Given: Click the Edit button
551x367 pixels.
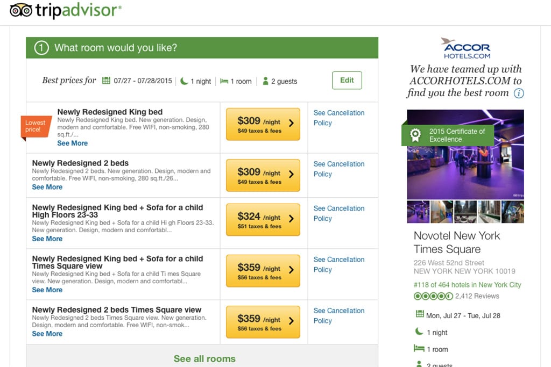Looking at the screenshot, I should point(347,81).
